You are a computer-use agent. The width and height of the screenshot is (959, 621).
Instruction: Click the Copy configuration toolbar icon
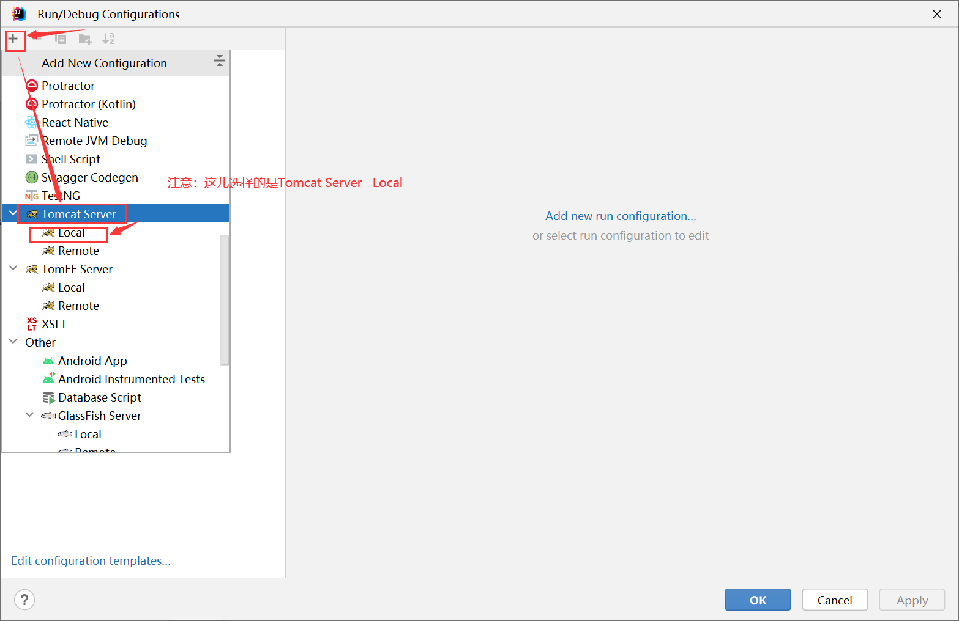pos(61,39)
